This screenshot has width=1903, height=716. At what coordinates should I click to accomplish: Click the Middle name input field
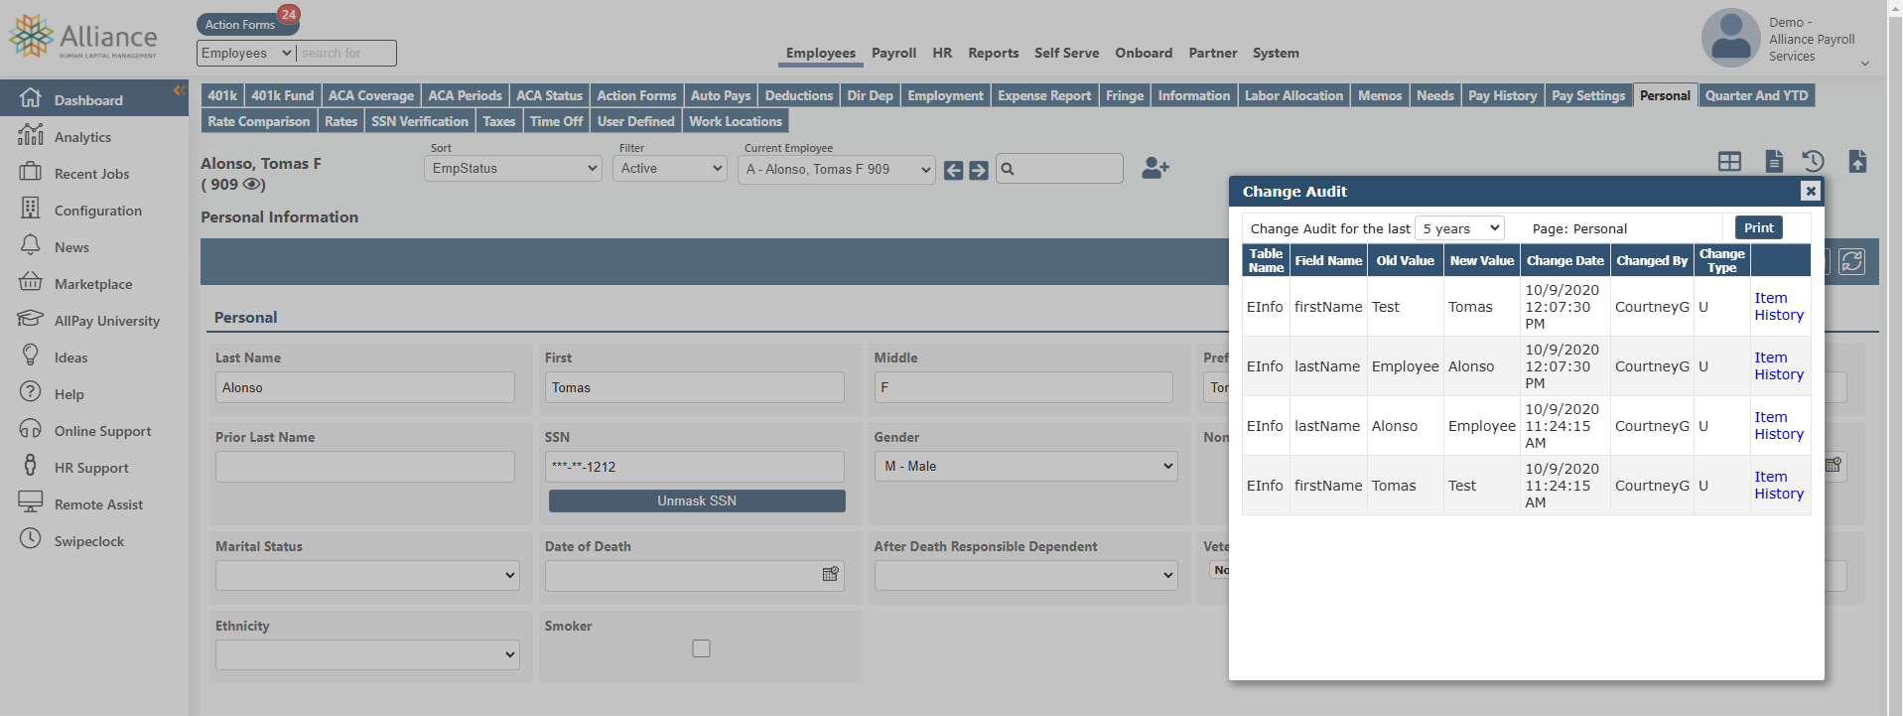tap(1023, 387)
